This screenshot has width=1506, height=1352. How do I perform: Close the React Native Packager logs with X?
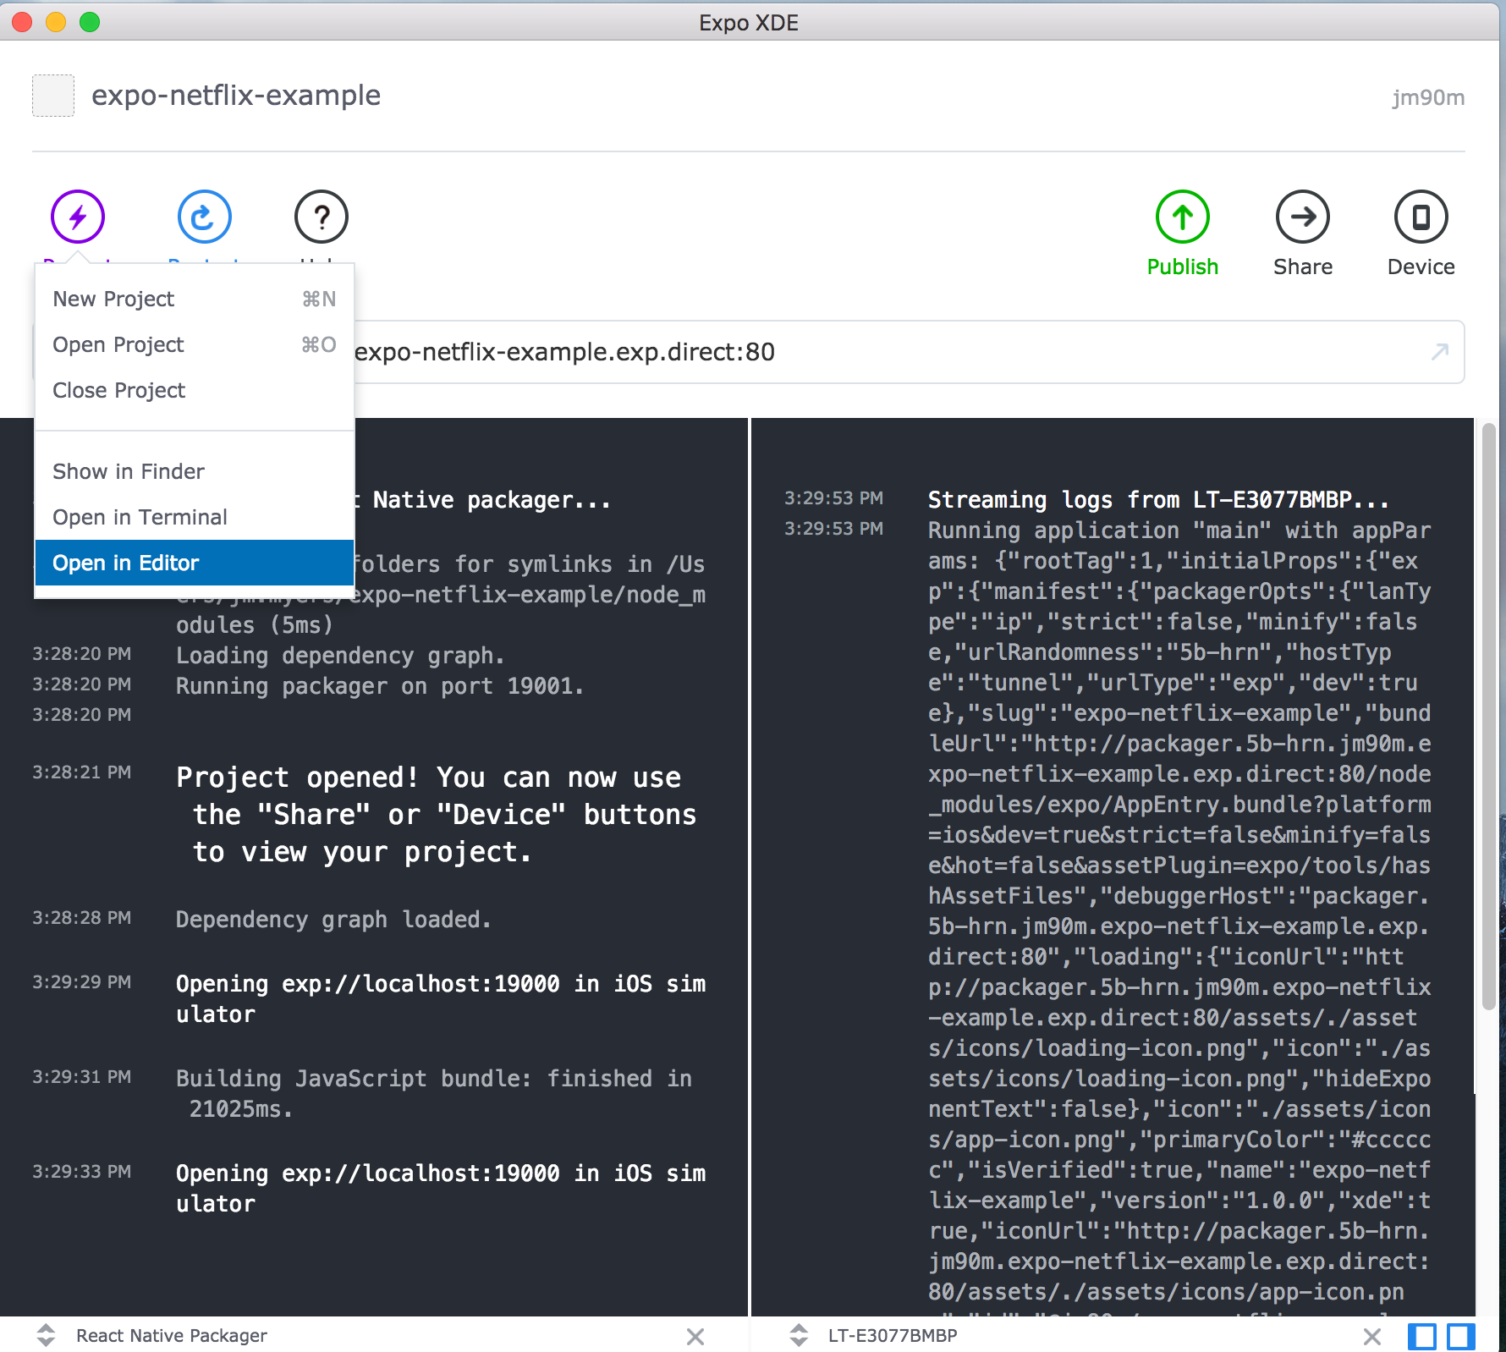pos(695,1337)
